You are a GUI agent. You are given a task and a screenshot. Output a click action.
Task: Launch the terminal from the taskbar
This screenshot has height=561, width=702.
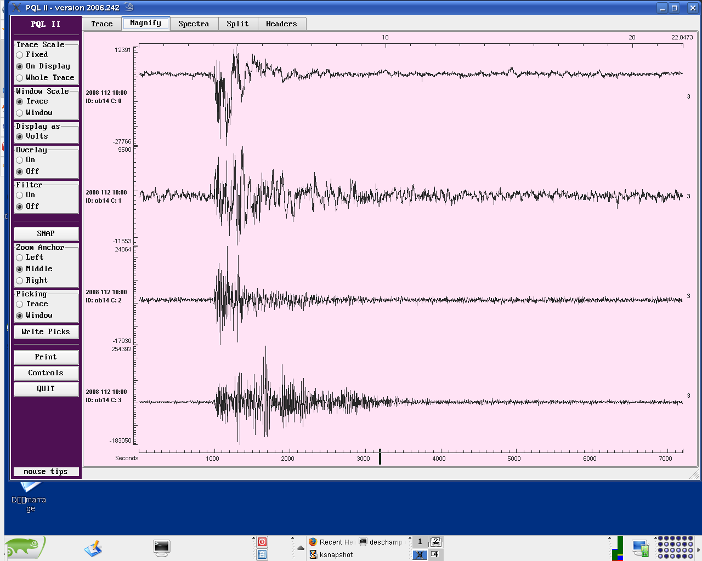pyautogui.click(x=162, y=547)
